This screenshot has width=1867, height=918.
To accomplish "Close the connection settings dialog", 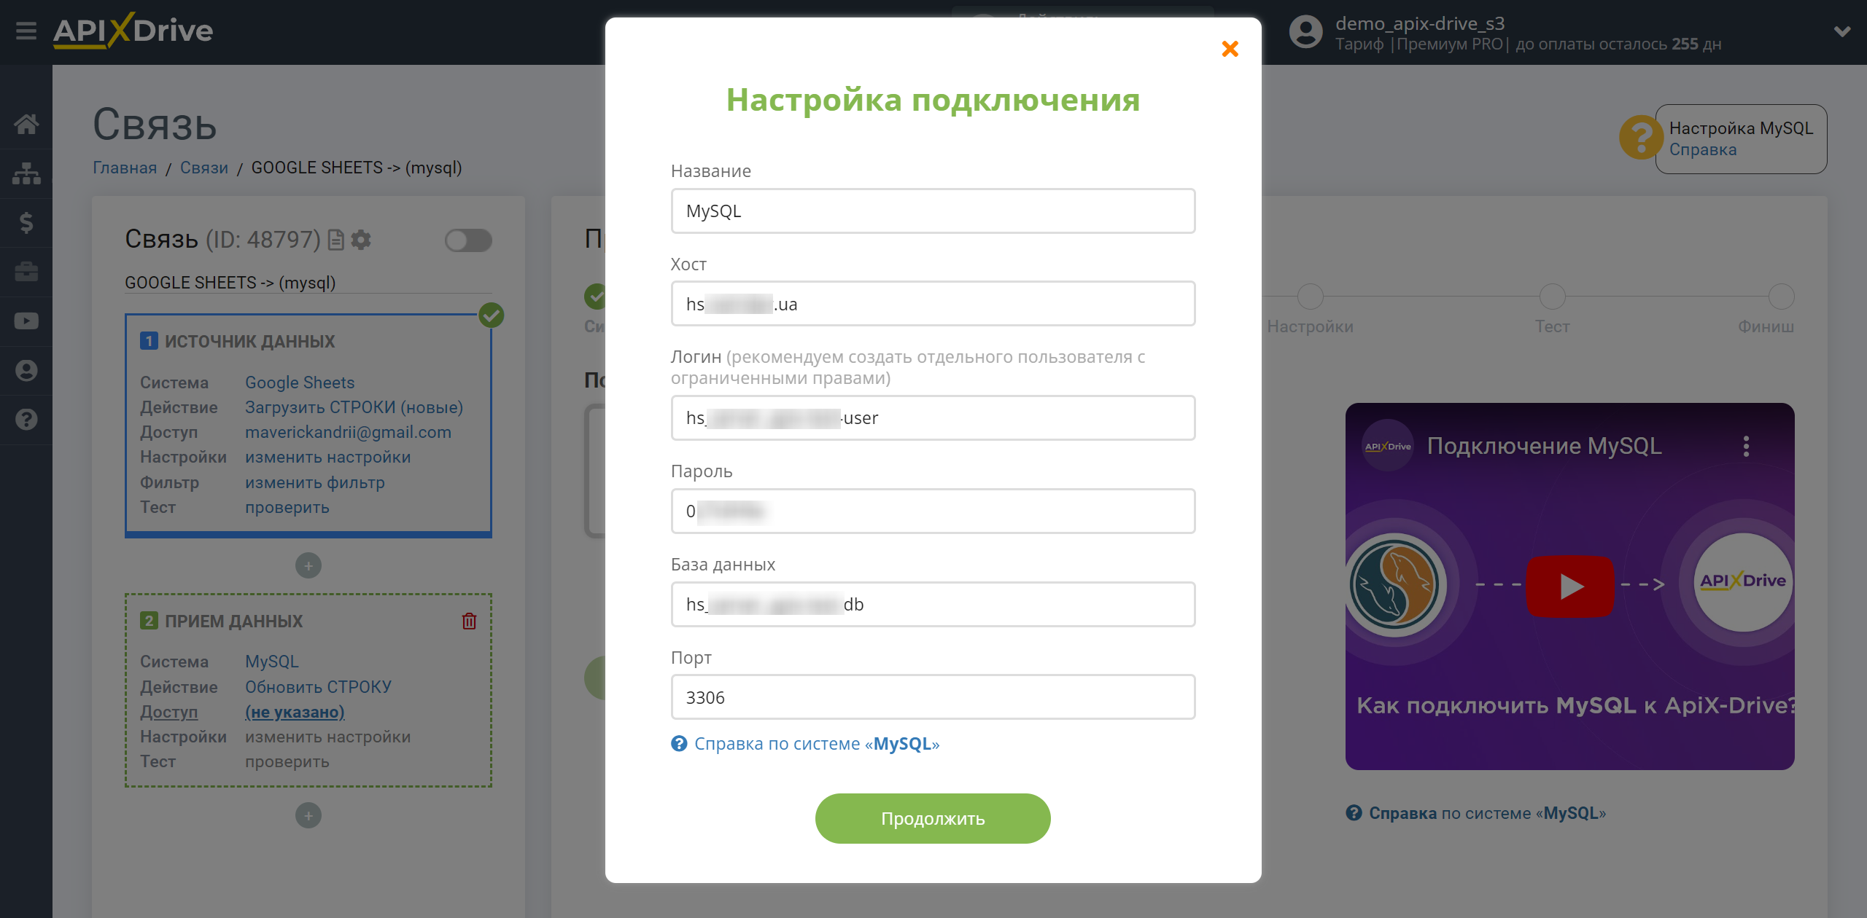I will (x=1230, y=49).
